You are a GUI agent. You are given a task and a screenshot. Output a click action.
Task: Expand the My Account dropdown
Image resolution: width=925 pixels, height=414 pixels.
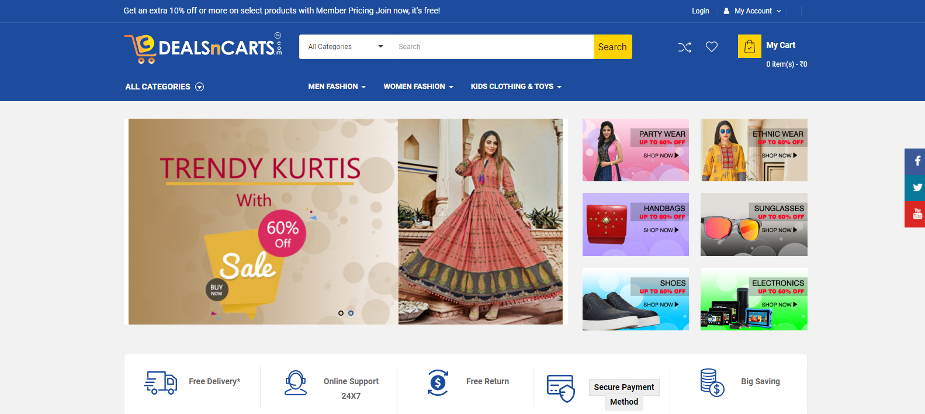click(x=753, y=11)
